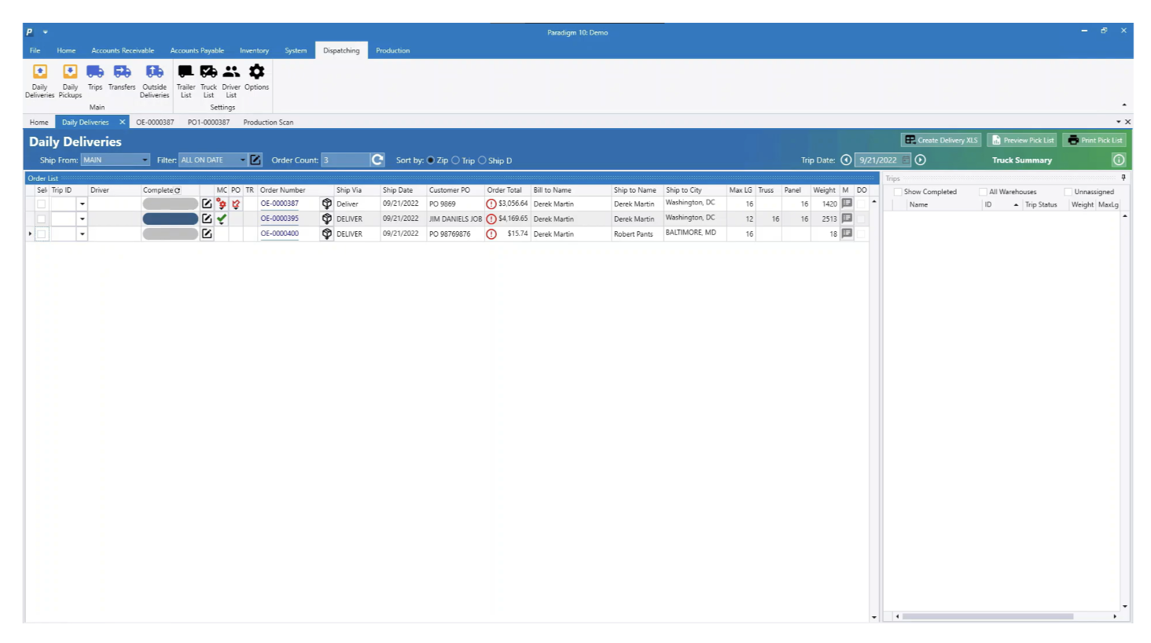This screenshot has height=643, width=1151.
Task: Click the Complete progress bar for OE-0000395
Action: 170,219
